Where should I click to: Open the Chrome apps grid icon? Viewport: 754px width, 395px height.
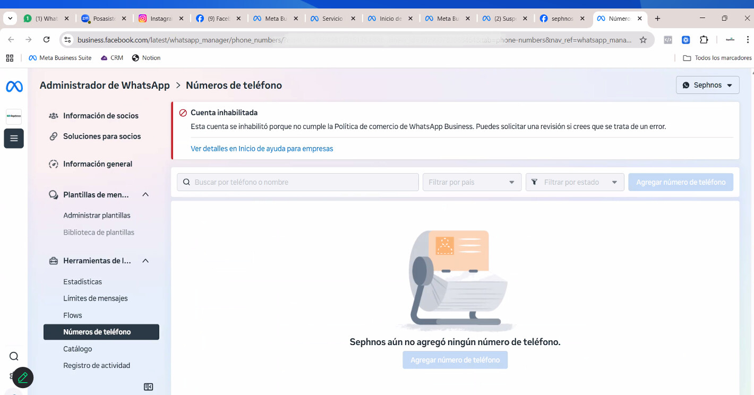(10, 58)
